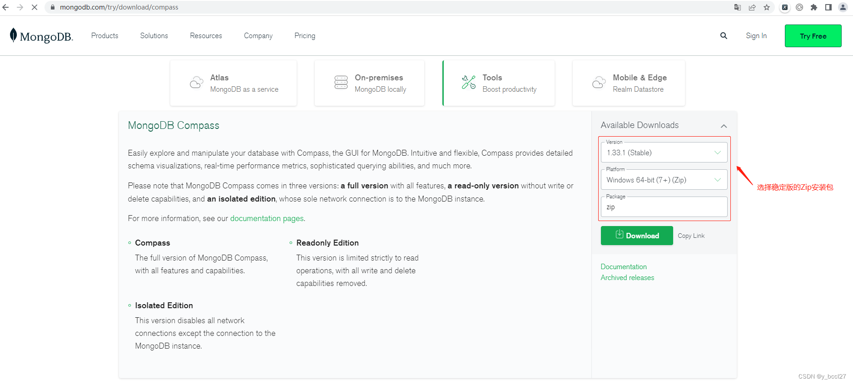Click the MongoDB Compass heading
853x384 pixels.
coord(174,126)
